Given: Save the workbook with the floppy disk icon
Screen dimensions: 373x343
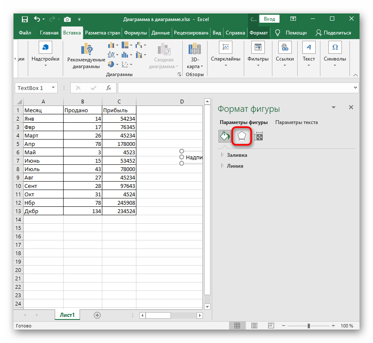Looking at the screenshot, I should [25, 19].
